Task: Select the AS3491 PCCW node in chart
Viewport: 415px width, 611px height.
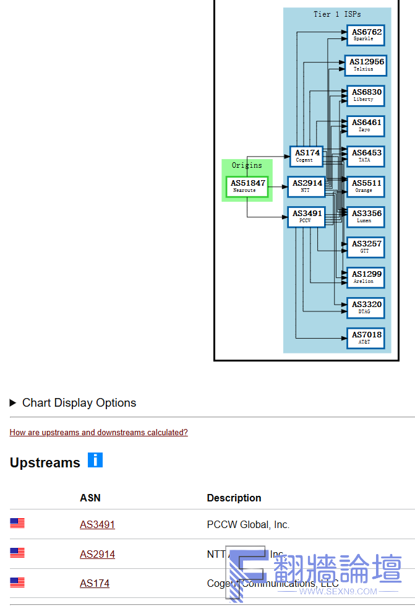Action: [306, 217]
